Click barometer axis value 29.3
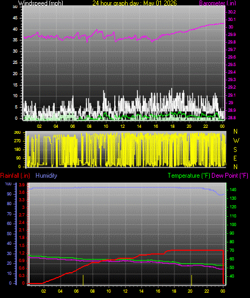 [232, 79]
